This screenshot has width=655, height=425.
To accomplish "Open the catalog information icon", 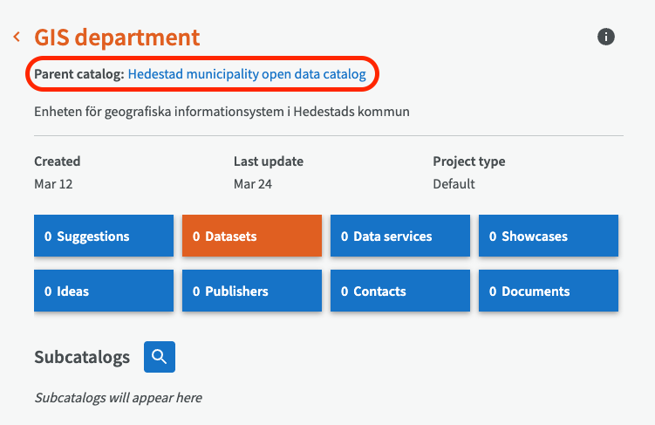I will point(606,37).
